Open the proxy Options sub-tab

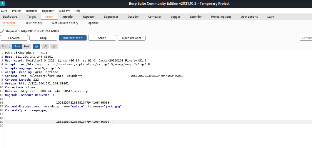tap(93, 23)
